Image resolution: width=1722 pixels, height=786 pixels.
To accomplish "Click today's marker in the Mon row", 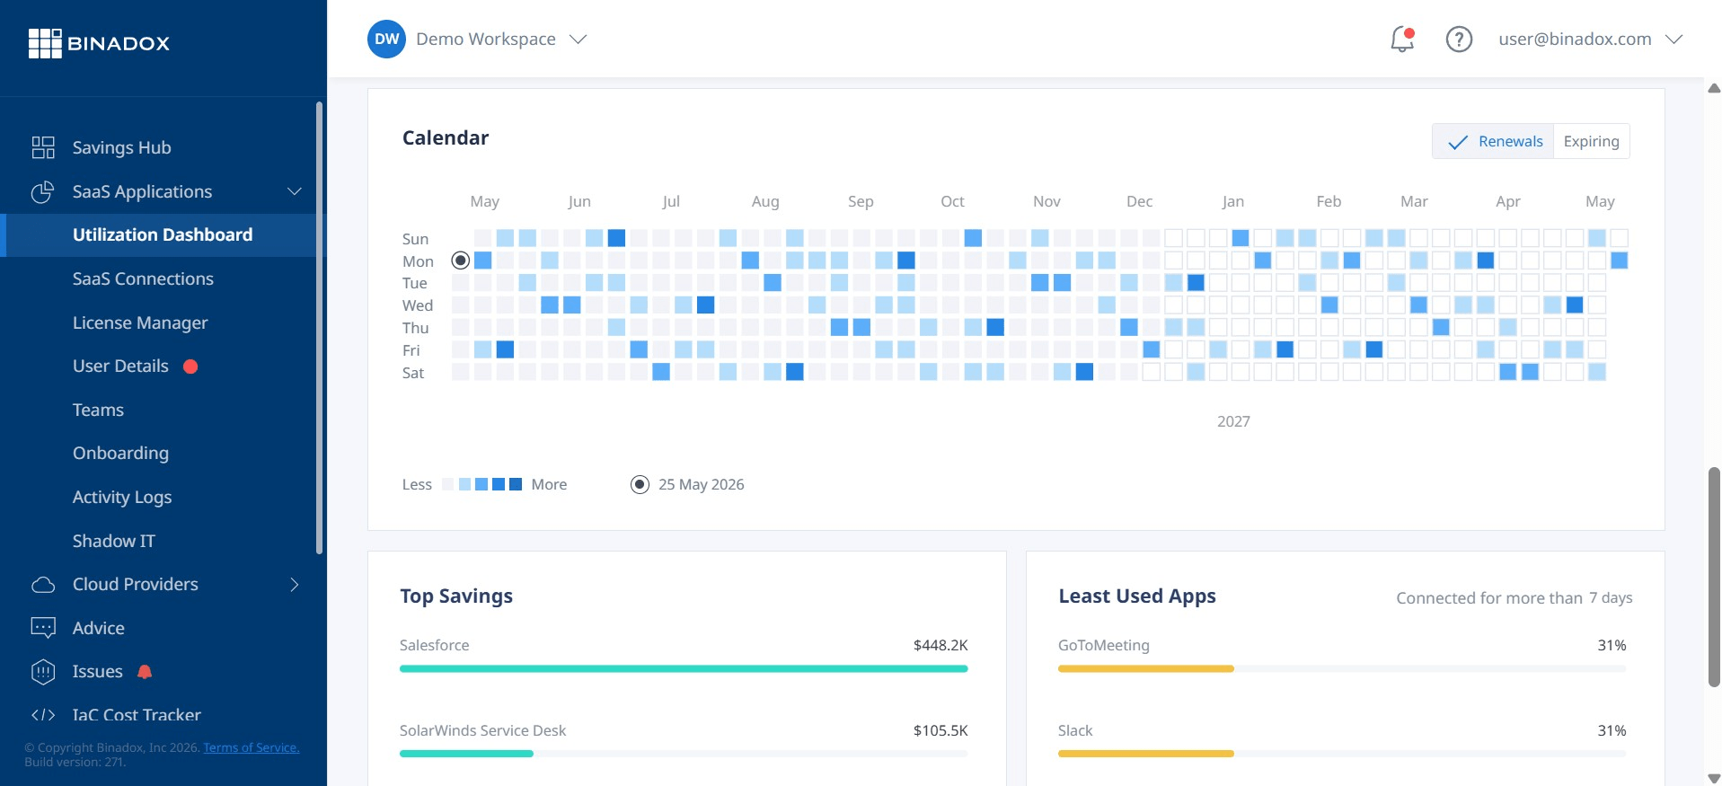I will pos(460,261).
